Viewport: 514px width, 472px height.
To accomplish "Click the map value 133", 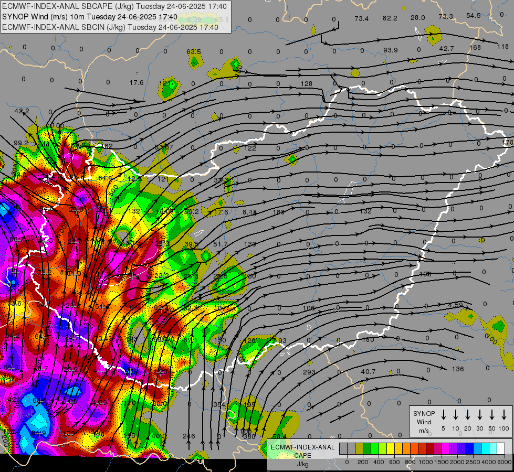I will coord(250,244).
